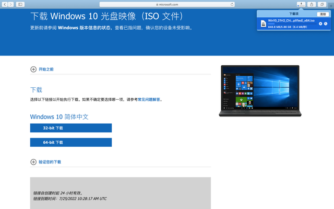Toggle the Safari downloads popover button
The height and width of the screenshot is (209, 334).
pyautogui.click(x=301, y=4)
